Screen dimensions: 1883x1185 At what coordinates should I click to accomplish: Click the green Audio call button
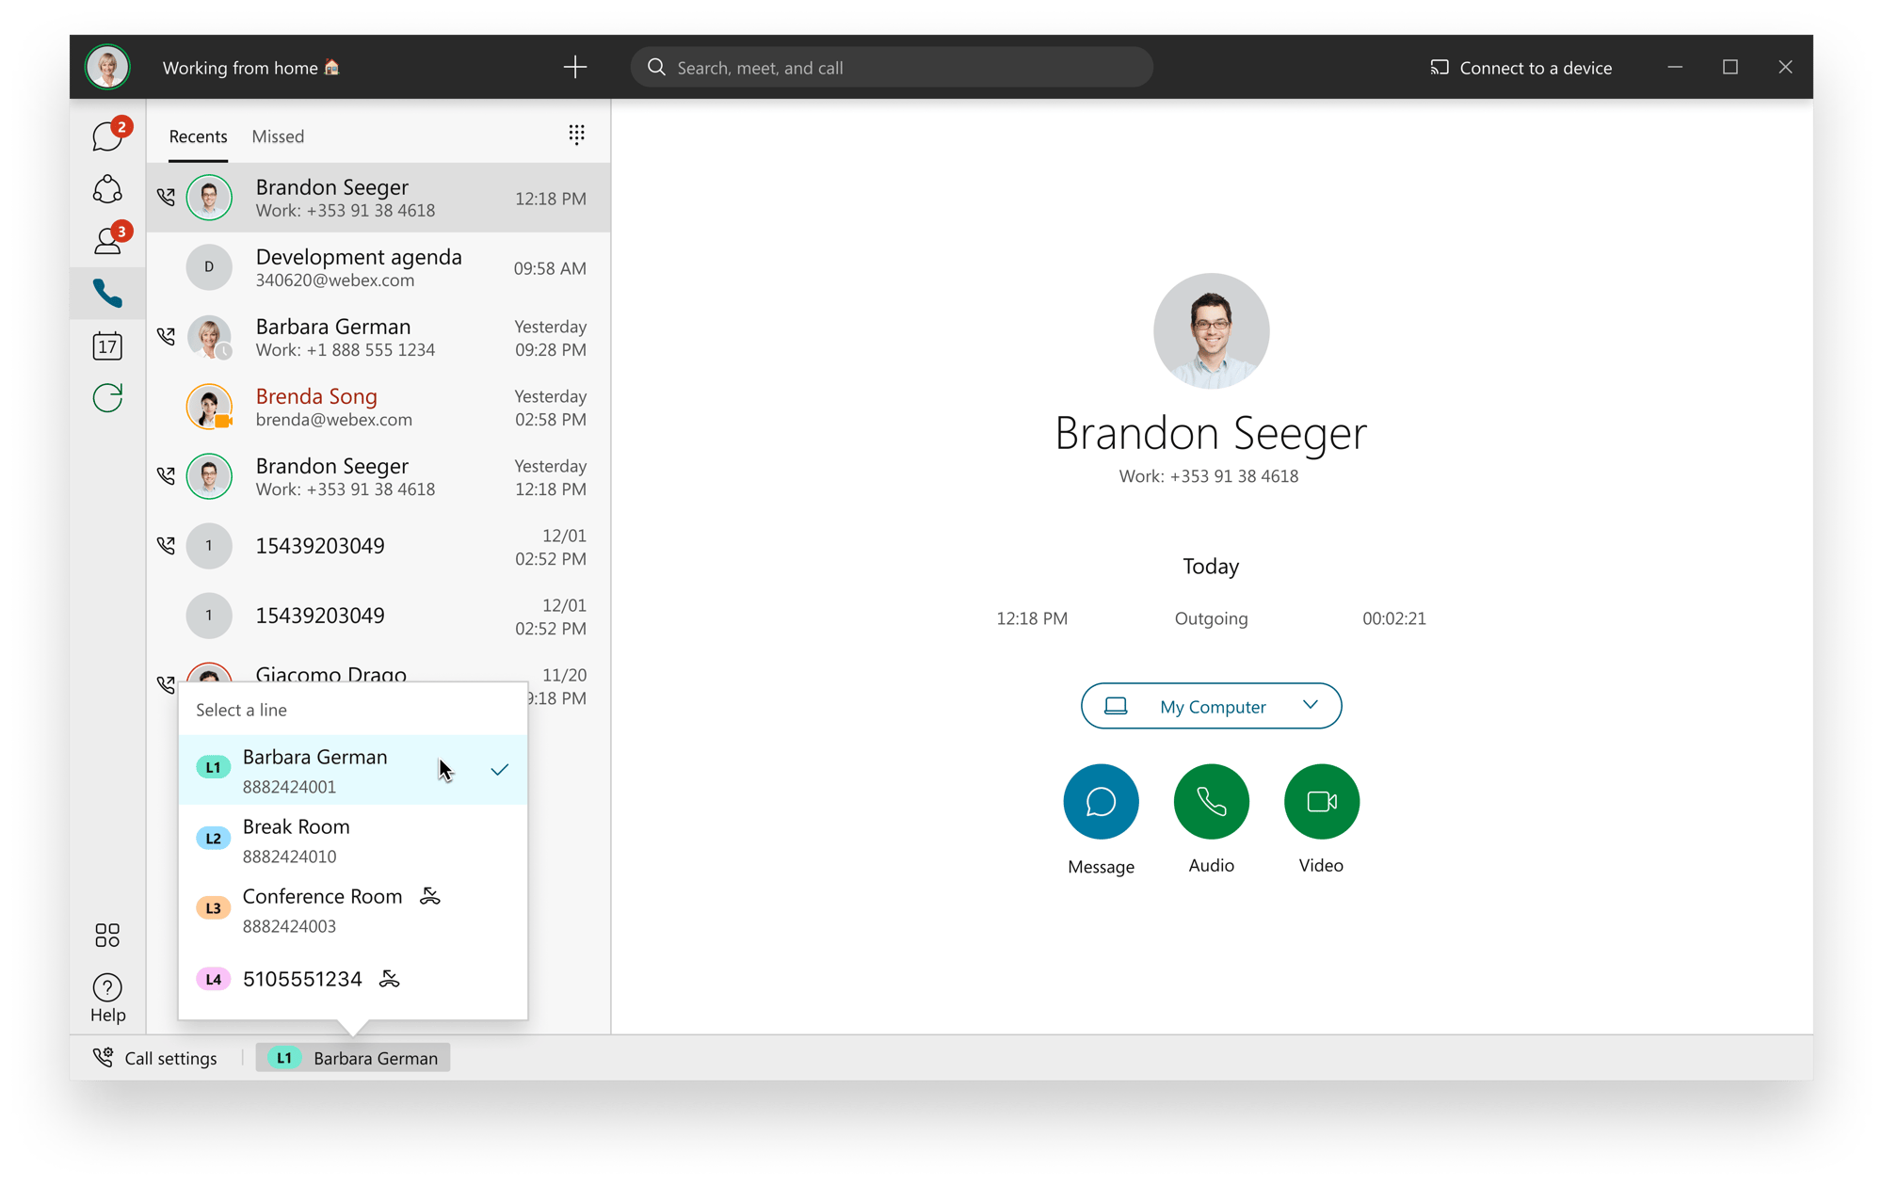pyautogui.click(x=1211, y=802)
